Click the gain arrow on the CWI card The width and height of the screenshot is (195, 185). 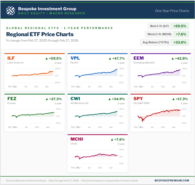pos(110,99)
